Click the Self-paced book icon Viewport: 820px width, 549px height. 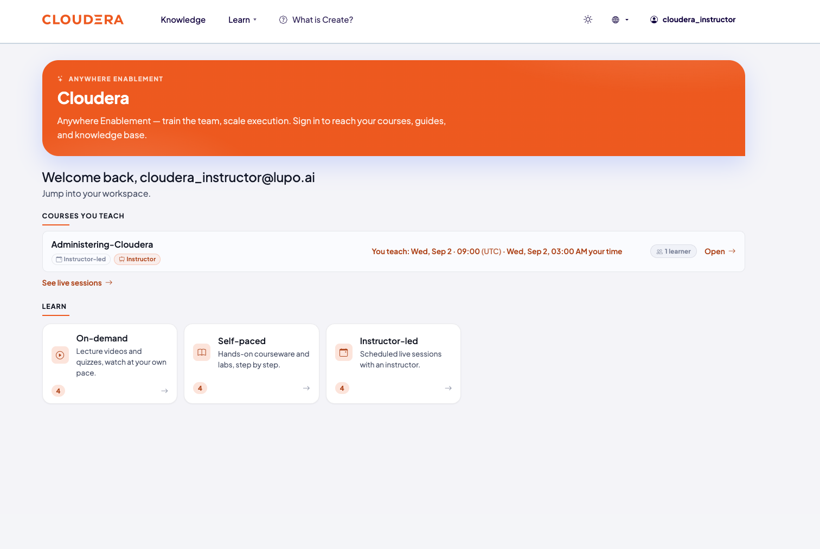(202, 352)
